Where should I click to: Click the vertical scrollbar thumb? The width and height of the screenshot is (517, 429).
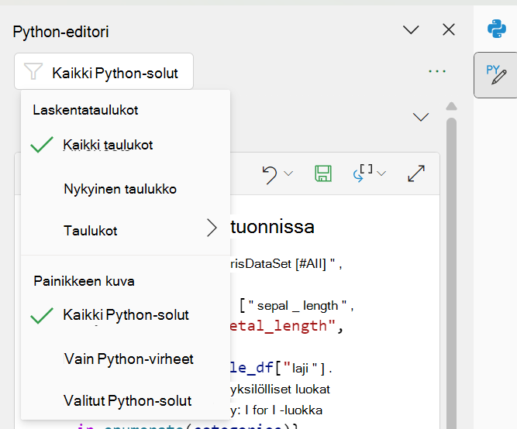point(451,273)
